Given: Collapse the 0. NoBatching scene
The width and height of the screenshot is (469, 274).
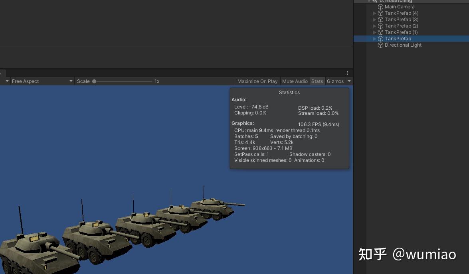Looking at the screenshot, I should pyautogui.click(x=369, y=1).
